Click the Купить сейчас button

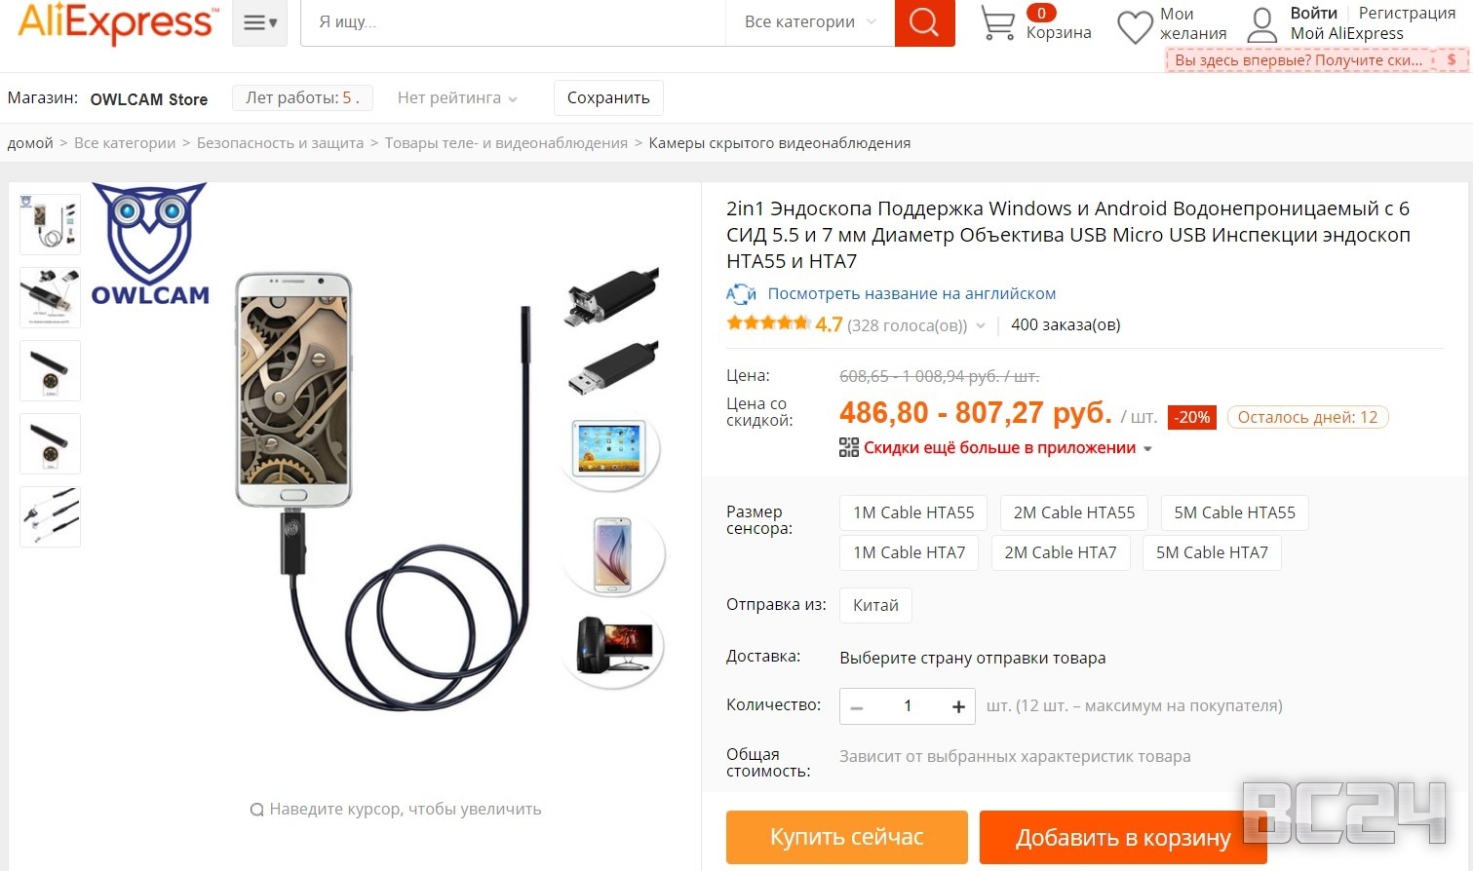tap(846, 837)
